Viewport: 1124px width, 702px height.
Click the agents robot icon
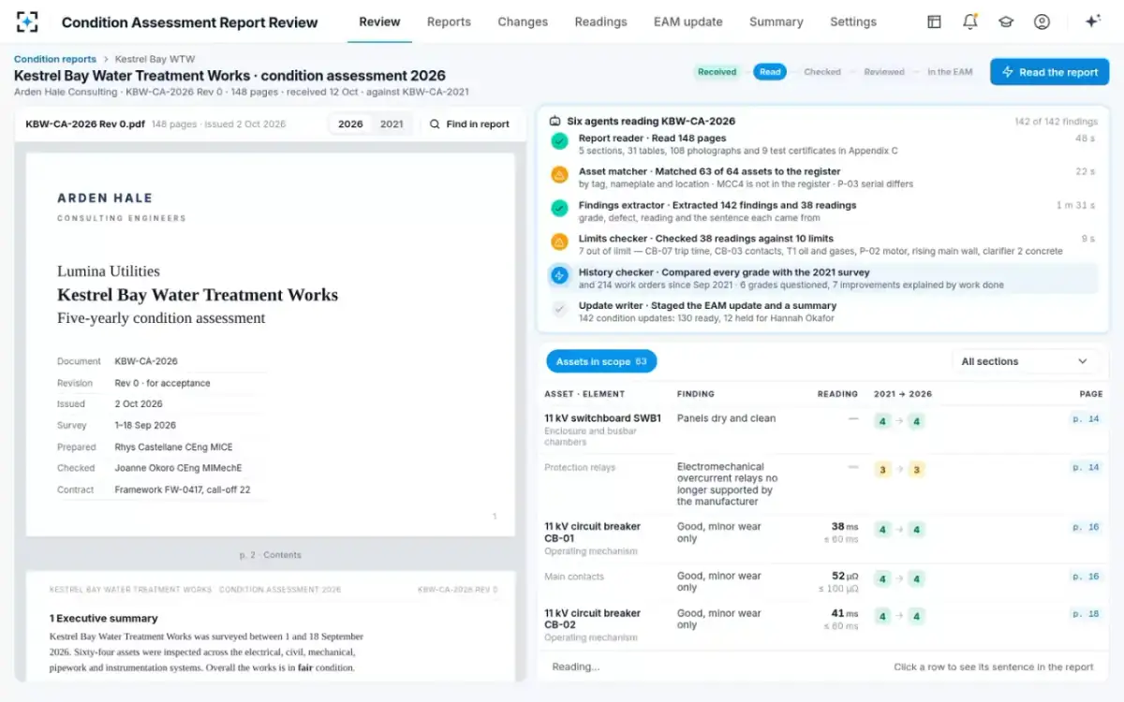[555, 121]
